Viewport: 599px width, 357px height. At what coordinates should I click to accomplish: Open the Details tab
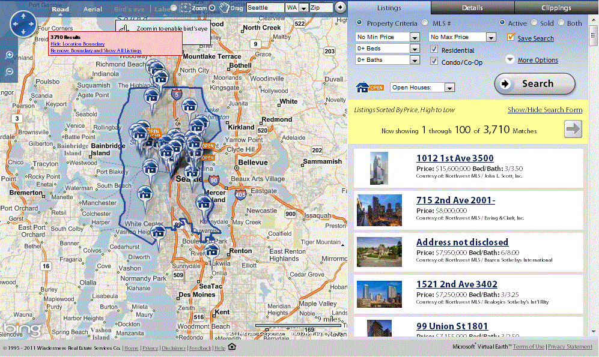click(x=473, y=8)
